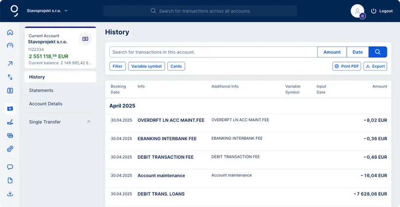The image size is (400, 207).
Task: Focus the account transaction search field
Action: coord(213,52)
